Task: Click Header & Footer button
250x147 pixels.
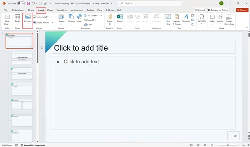Action: click(177, 20)
